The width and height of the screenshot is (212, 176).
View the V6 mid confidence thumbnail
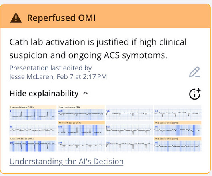(178, 144)
